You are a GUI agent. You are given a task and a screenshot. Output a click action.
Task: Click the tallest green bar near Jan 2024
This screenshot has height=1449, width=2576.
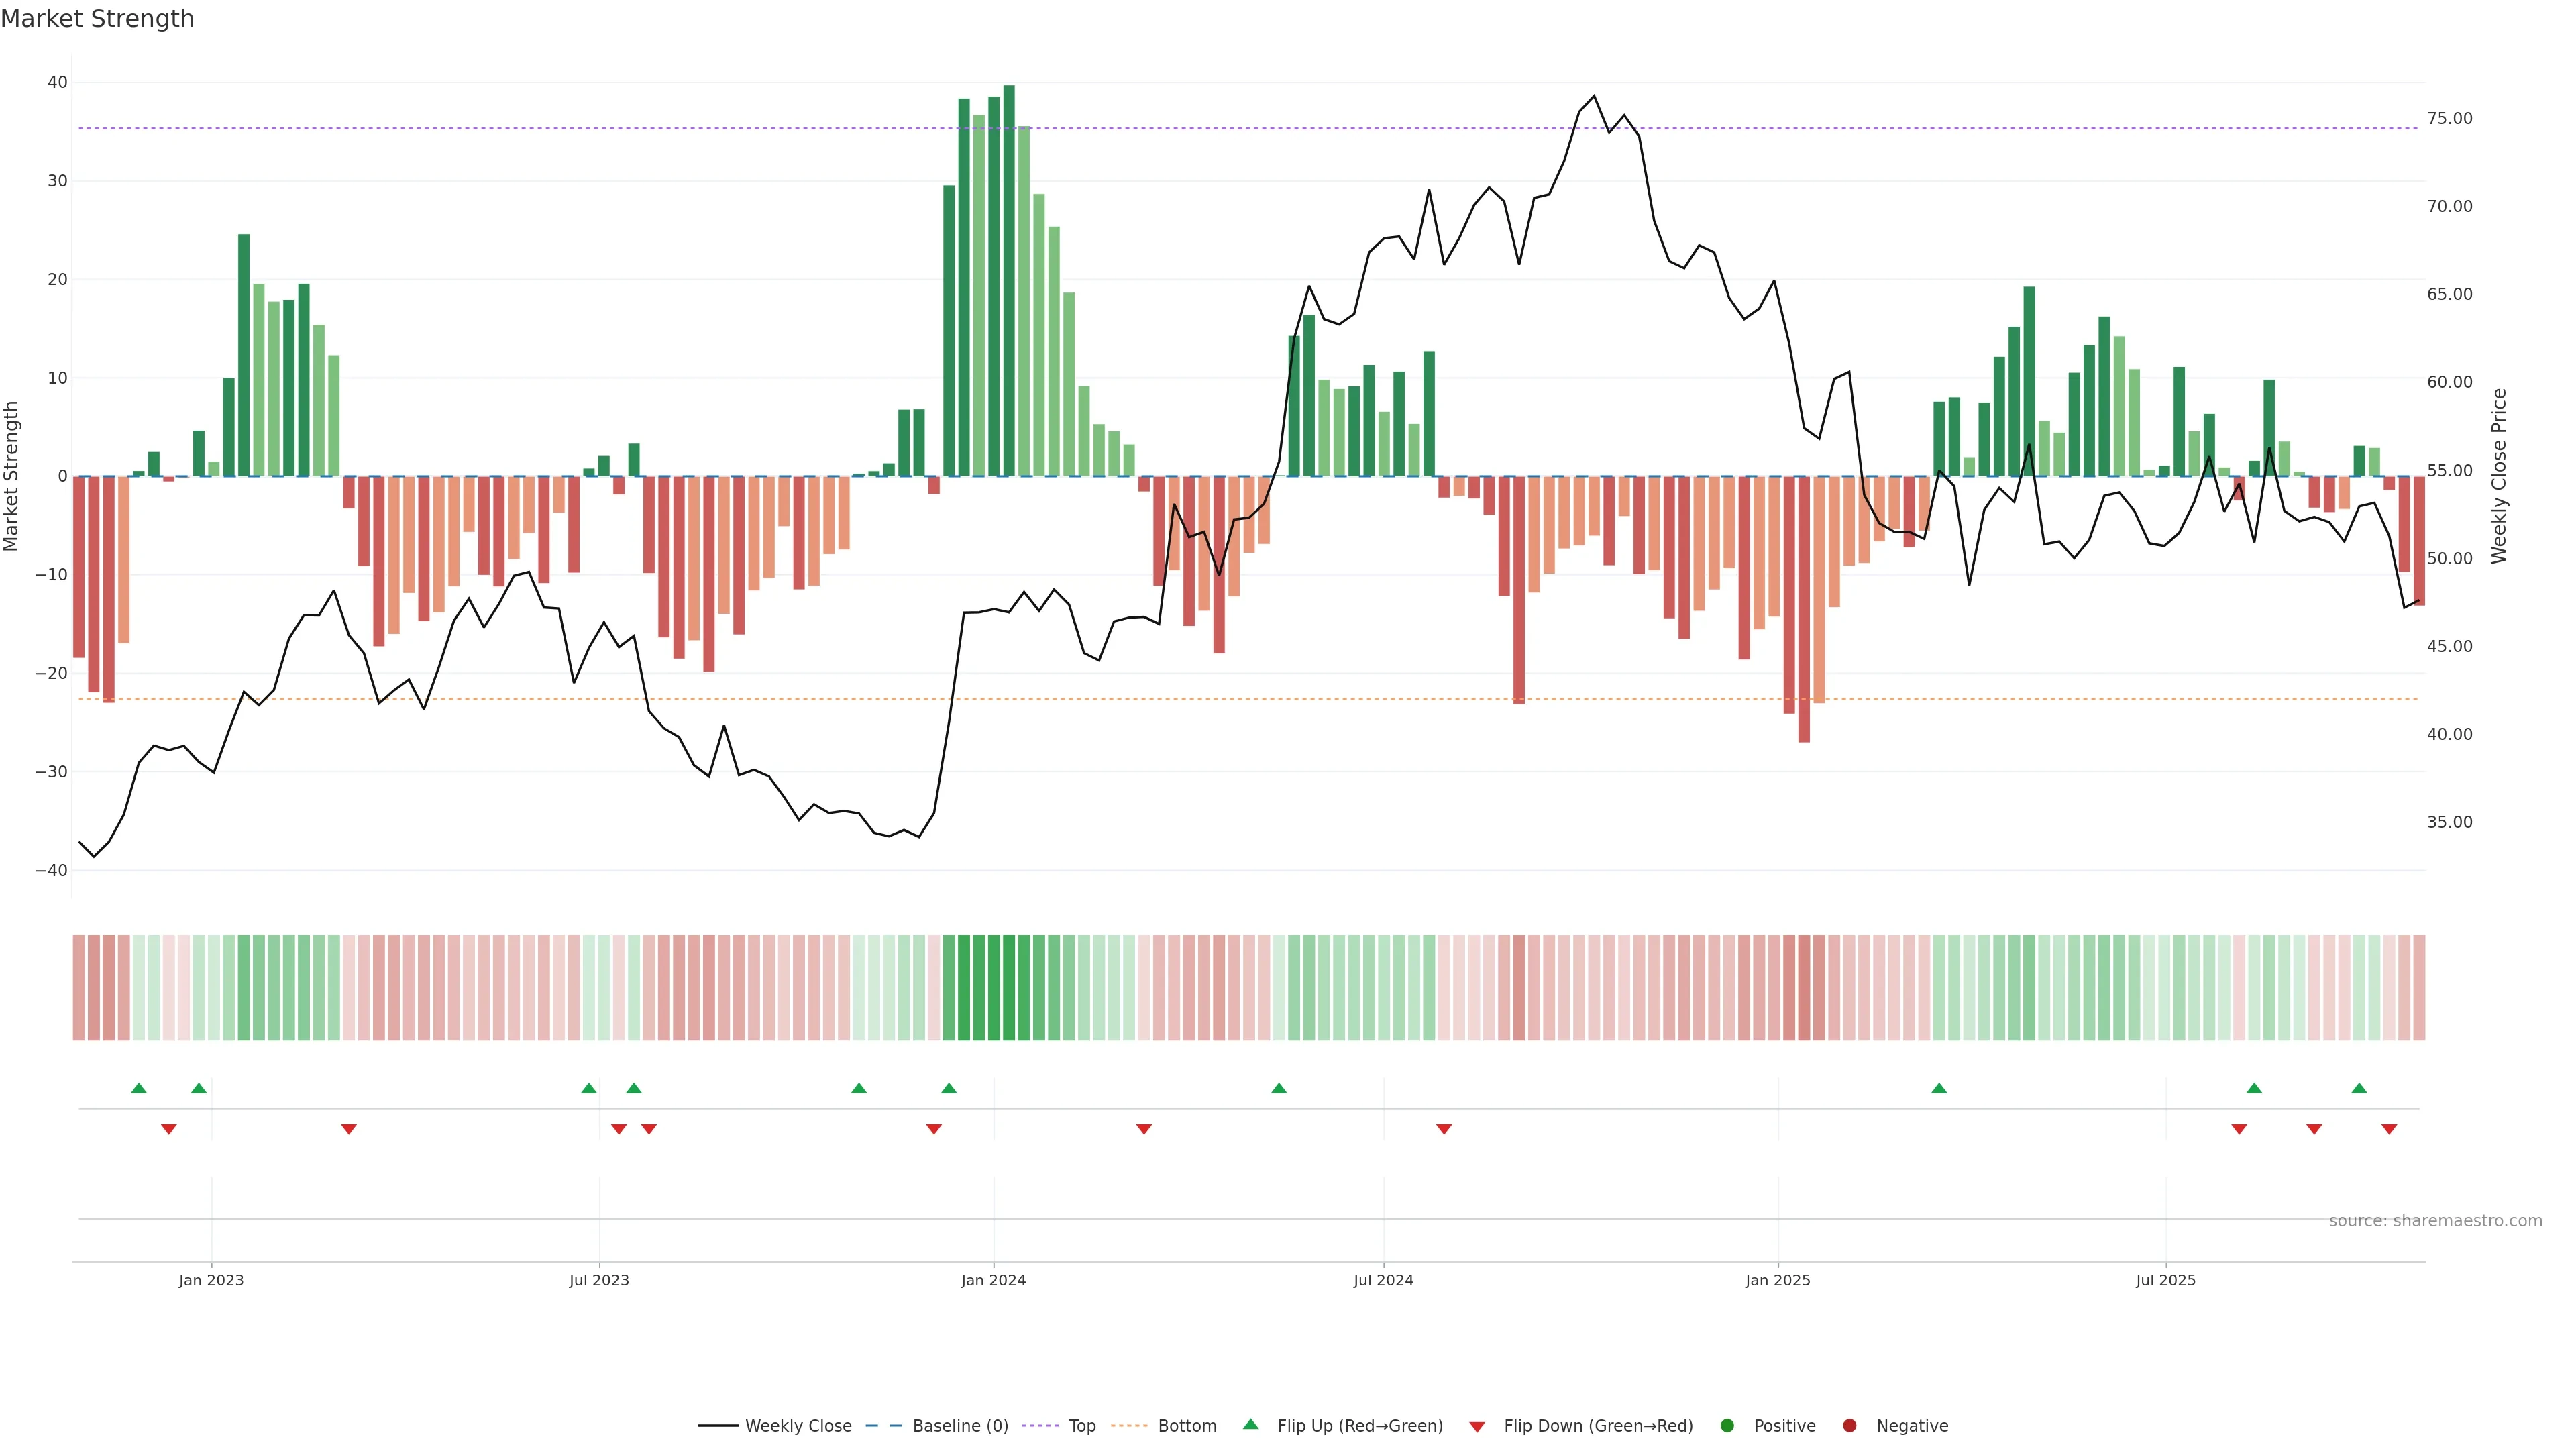1009,280
